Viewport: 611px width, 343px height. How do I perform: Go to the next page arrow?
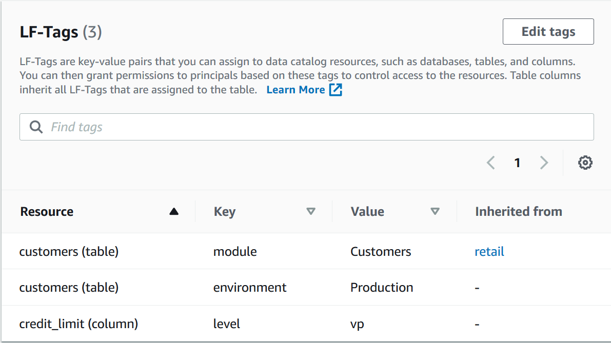[x=544, y=163]
